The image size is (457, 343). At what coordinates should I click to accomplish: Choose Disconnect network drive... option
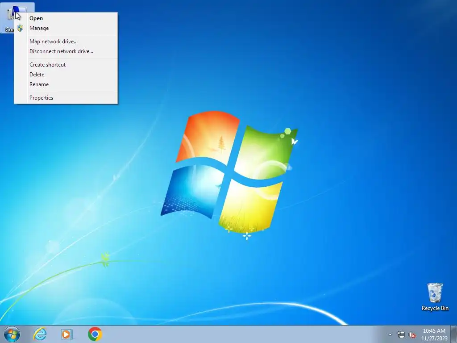66,51
